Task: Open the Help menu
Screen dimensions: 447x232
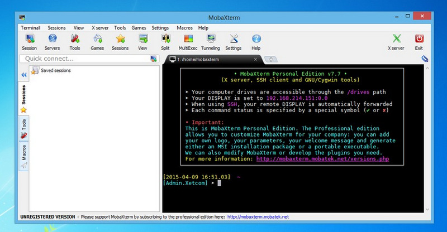Action: (203, 28)
